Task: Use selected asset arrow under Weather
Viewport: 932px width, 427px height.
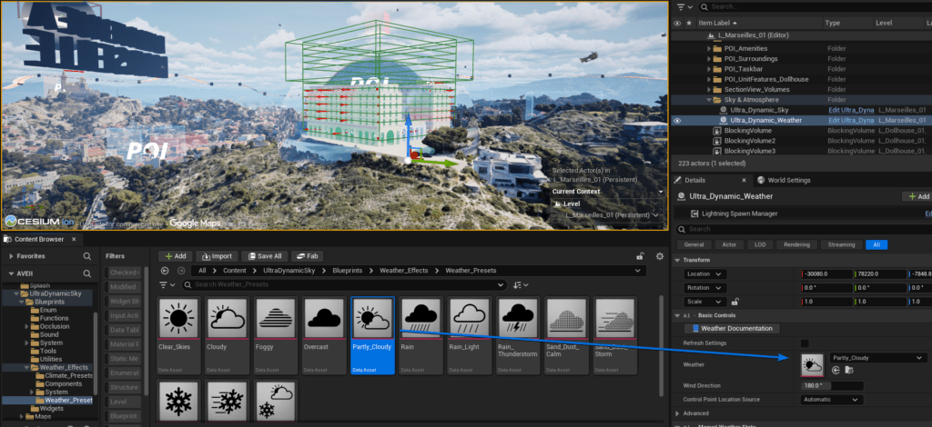Action: coord(836,371)
